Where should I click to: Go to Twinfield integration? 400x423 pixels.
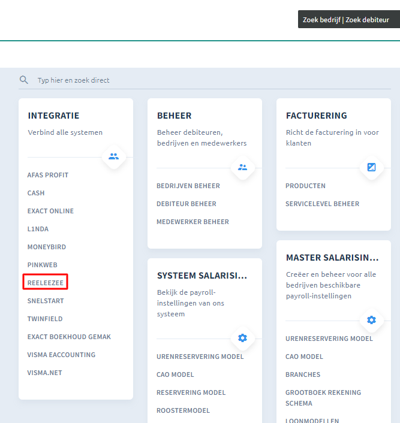coord(45,319)
